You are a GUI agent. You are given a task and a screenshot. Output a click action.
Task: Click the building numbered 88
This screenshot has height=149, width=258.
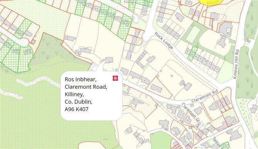click(x=15, y=51)
